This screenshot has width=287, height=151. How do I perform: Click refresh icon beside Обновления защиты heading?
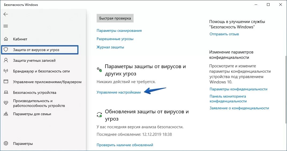pos(99,115)
